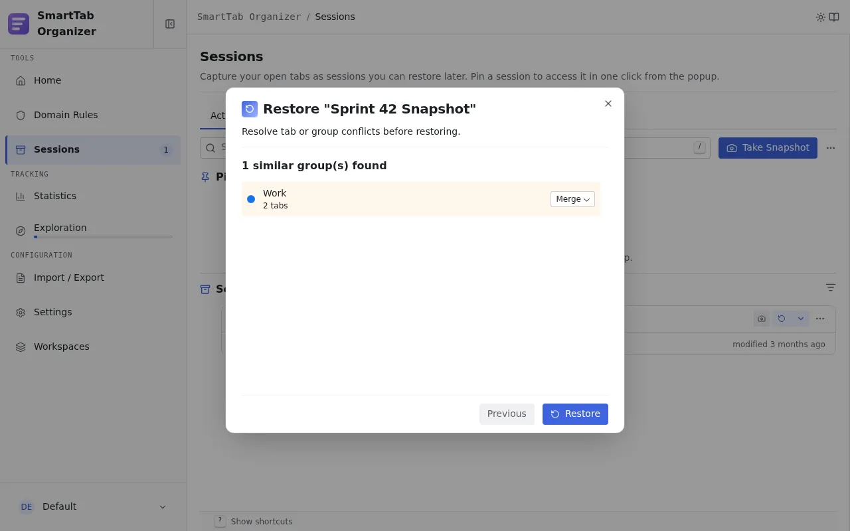
Task: Click the sessions search field
Action: (455, 148)
